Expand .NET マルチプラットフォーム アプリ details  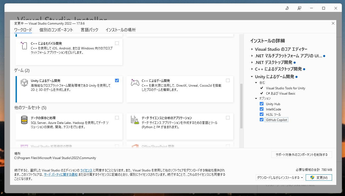pyautogui.click(x=252, y=56)
